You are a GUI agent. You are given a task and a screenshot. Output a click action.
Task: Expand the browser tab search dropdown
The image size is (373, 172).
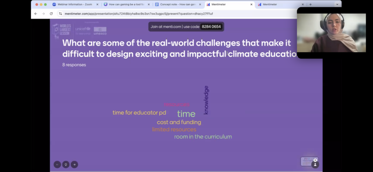pos(337,4)
